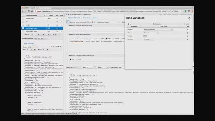Click into the Additional where text area
The width and height of the screenshot is (215, 121).
click(97, 47)
